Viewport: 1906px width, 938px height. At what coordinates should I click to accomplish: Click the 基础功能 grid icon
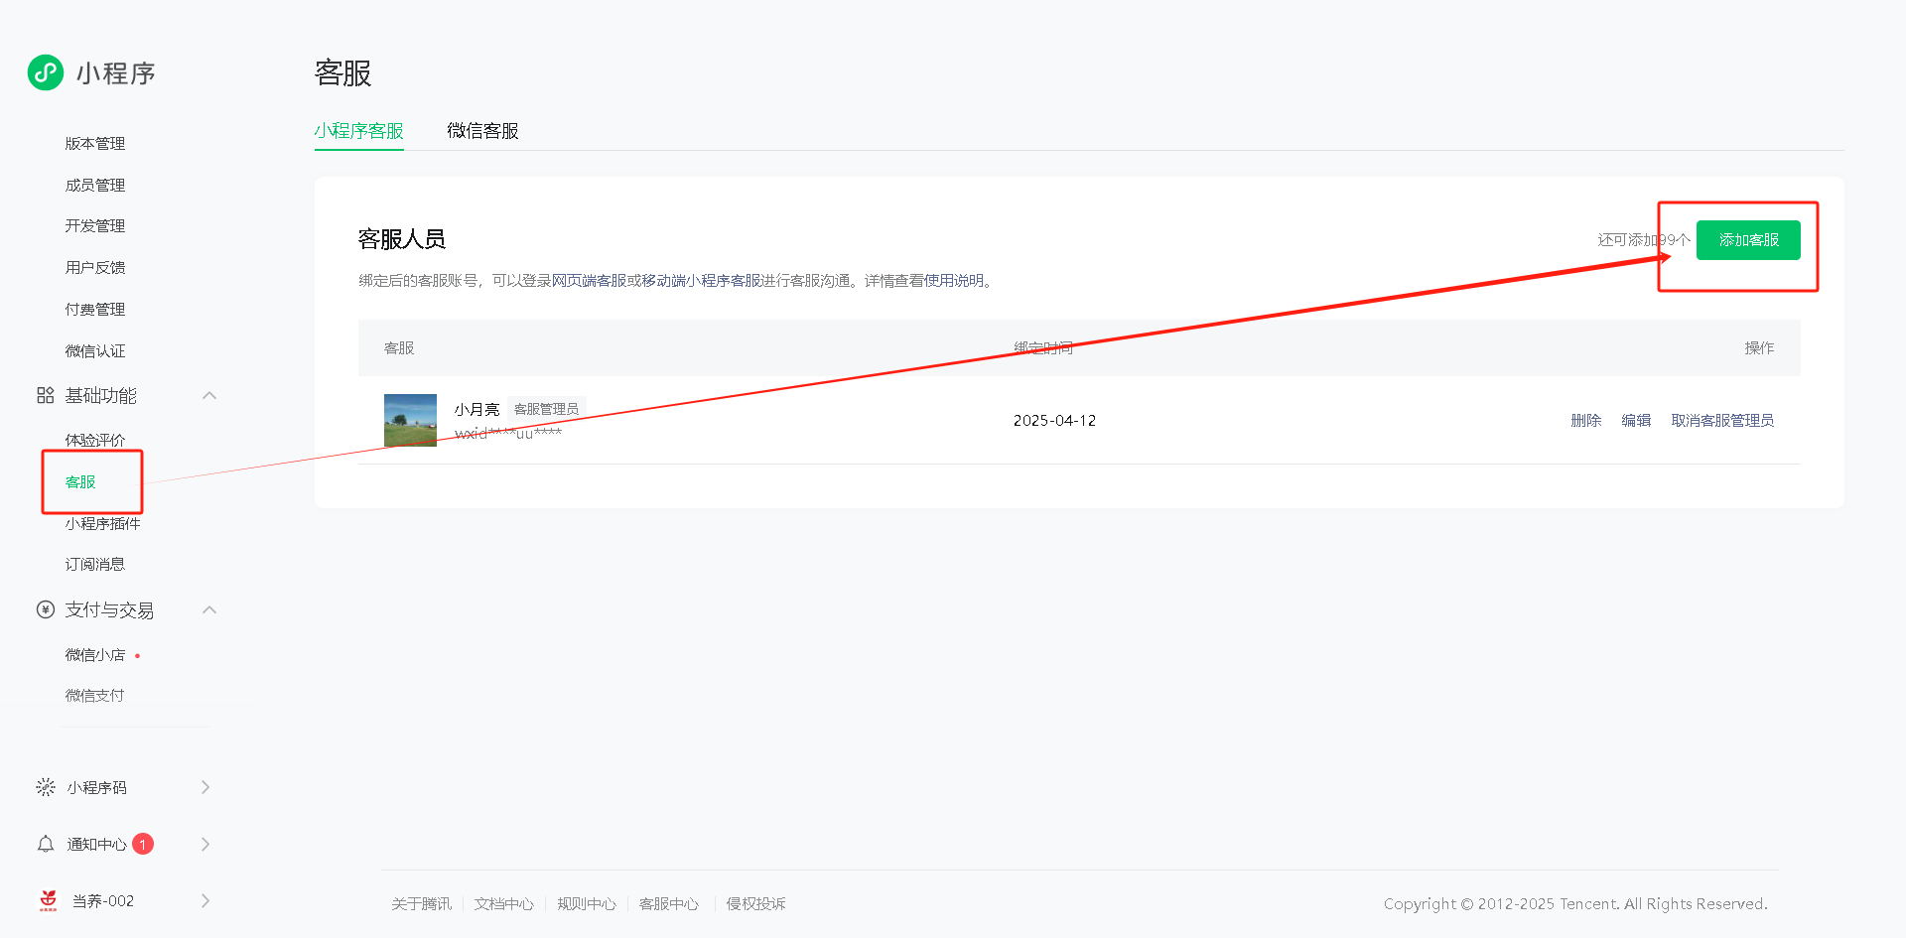pos(46,396)
